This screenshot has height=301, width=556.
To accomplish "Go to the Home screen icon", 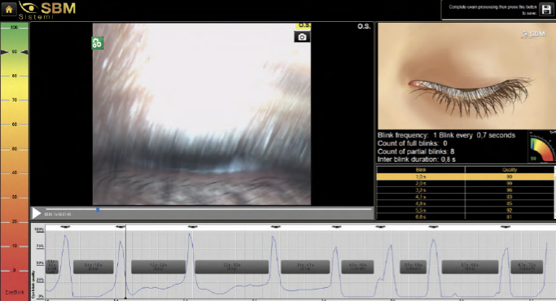I will 9,9.
